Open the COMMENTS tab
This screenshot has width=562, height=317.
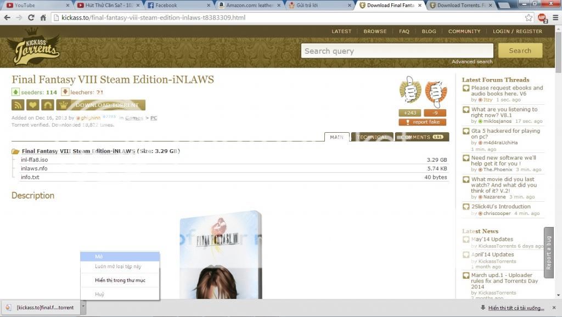click(422, 137)
